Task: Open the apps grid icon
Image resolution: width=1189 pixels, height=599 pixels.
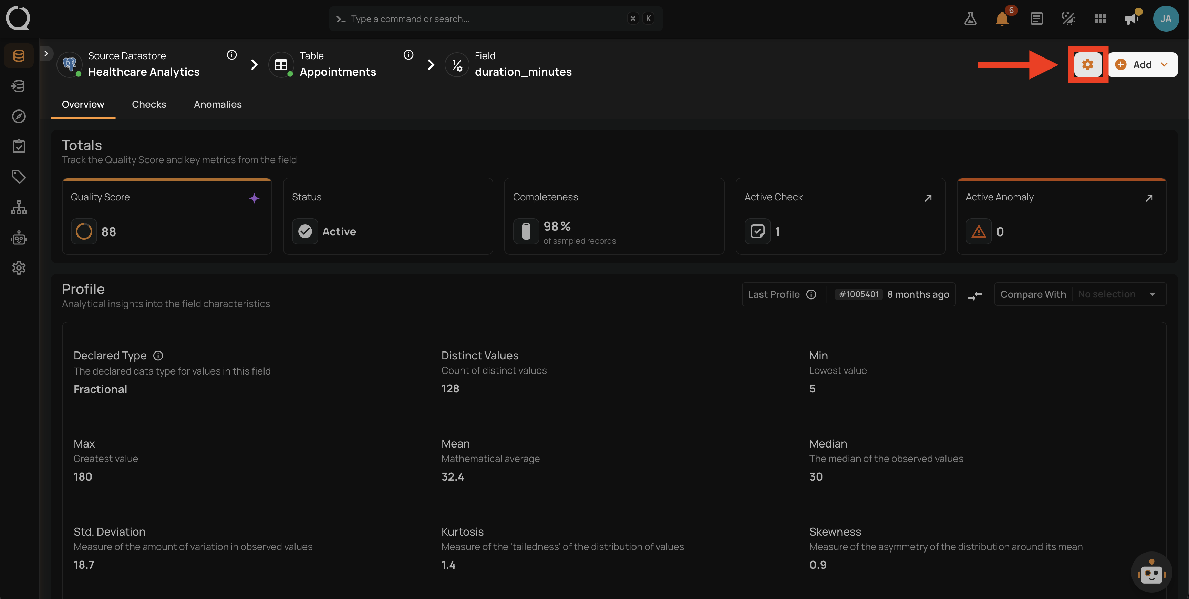Action: (1100, 19)
